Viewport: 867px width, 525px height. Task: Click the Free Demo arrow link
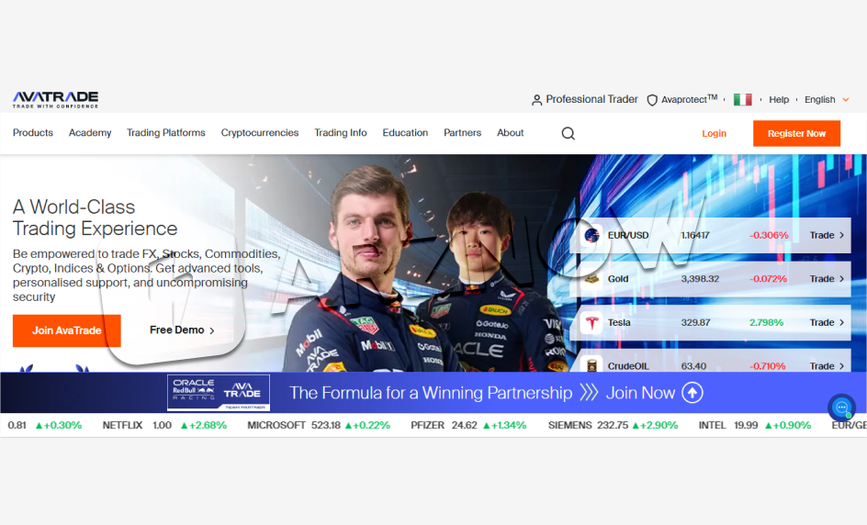[182, 330]
